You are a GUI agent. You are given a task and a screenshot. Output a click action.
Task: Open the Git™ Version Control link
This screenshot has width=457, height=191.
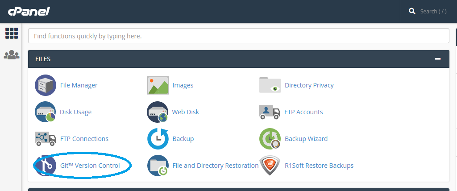(90, 166)
